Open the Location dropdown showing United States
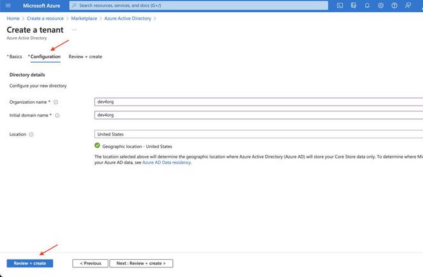Image resolution: width=423 pixels, height=277 pixels. click(259, 134)
